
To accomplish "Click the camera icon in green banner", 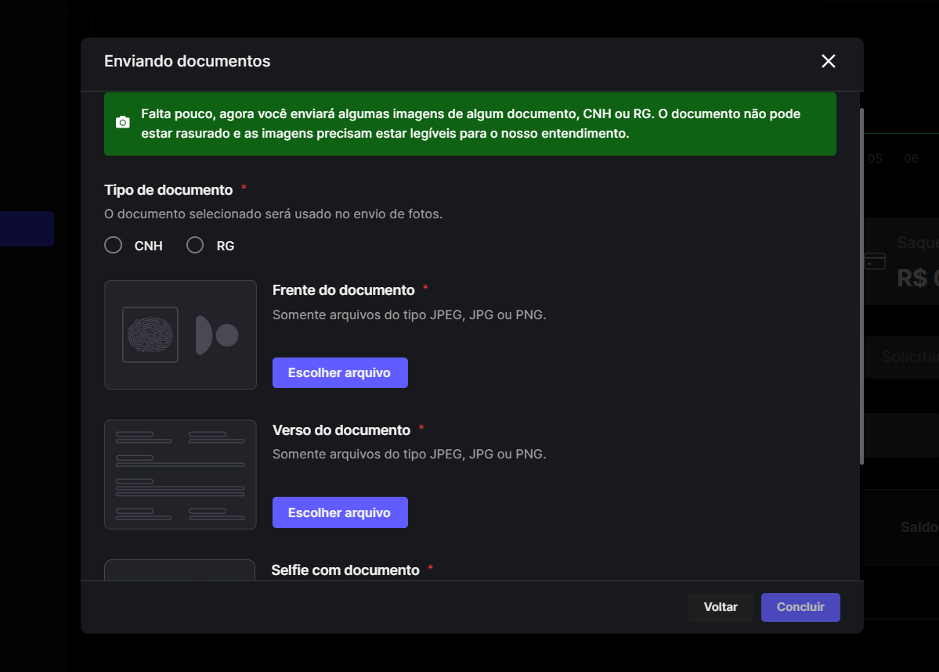I will [122, 123].
